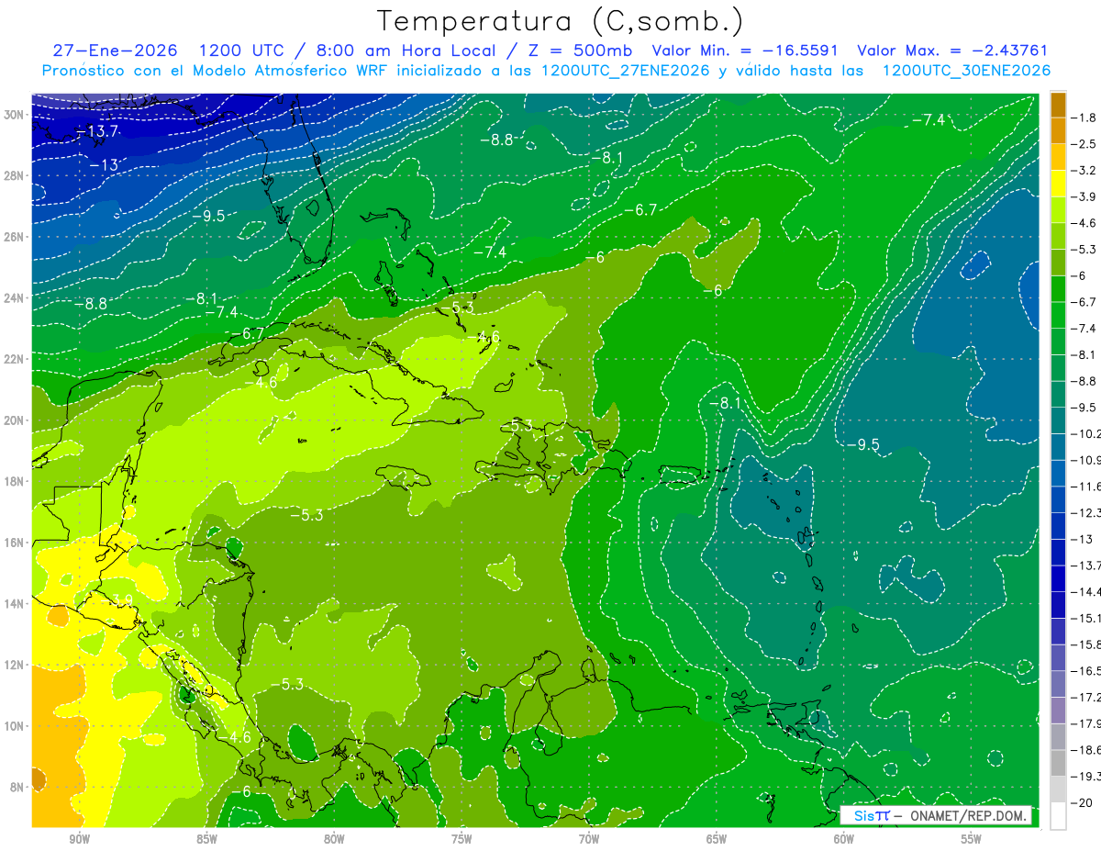The height and width of the screenshot is (851, 1101).
Task: Click the -16.5 colorbar label
Action: (1086, 671)
